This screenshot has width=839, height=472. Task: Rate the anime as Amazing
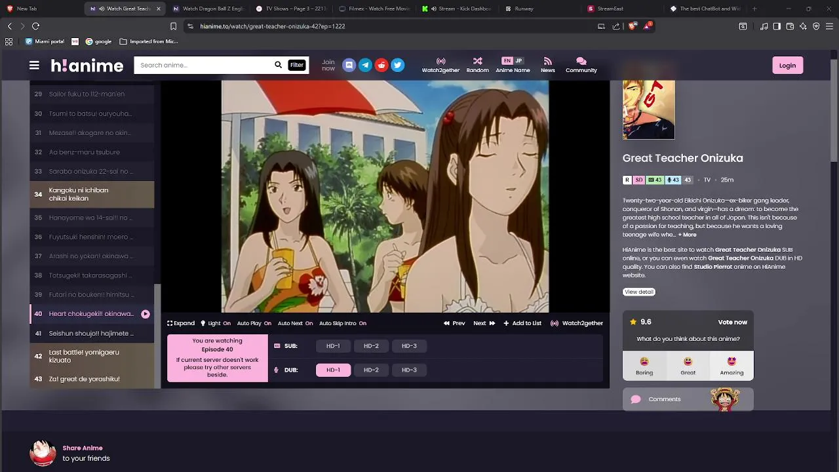point(732,366)
